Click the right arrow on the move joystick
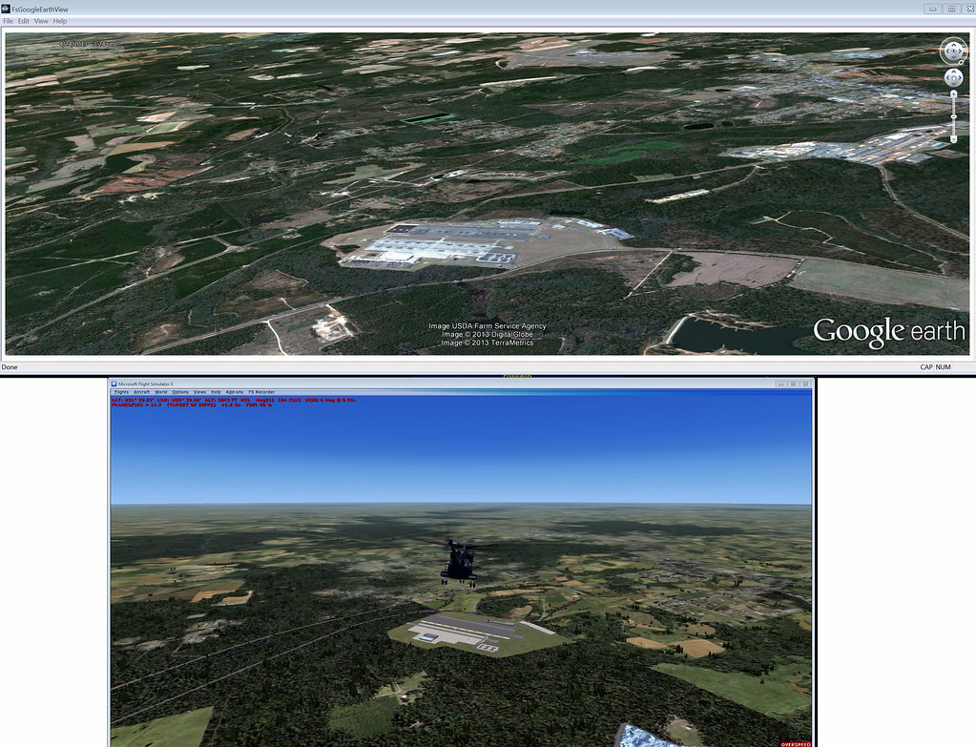The image size is (976, 747). coord(960,78)
